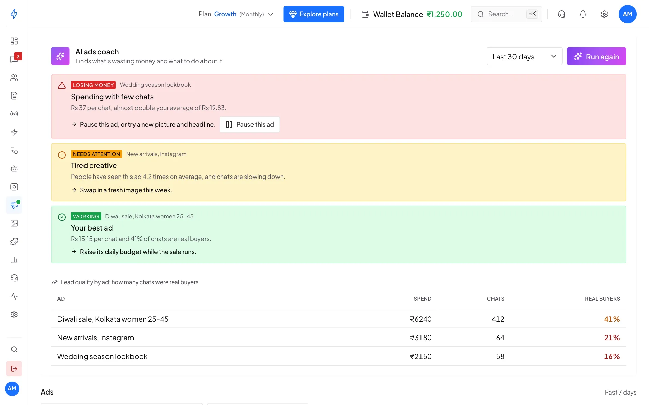
Task: Open the AM profile avatar in top bar
Action: click(x=627, y=14)
